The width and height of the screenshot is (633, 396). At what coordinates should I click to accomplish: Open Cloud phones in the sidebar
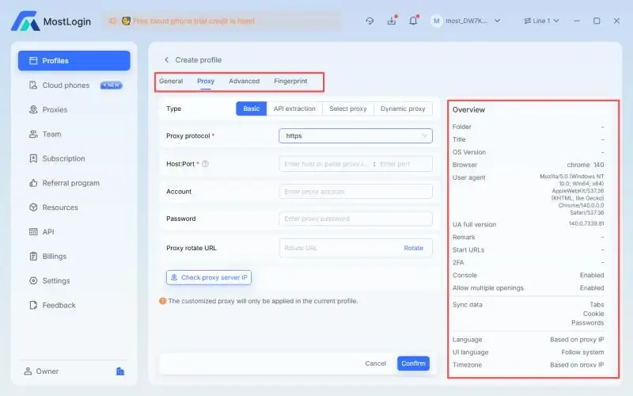(x=74, y=86)
